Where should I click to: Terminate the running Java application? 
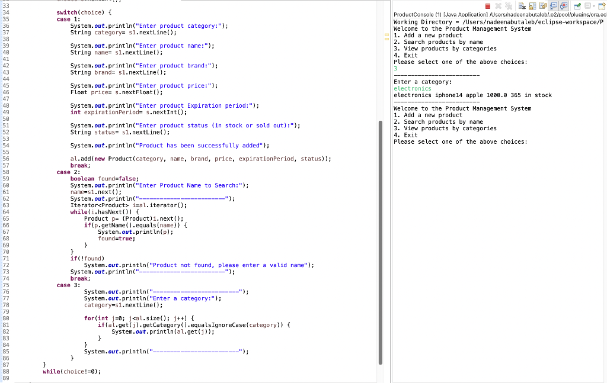(x=488, y=5)
